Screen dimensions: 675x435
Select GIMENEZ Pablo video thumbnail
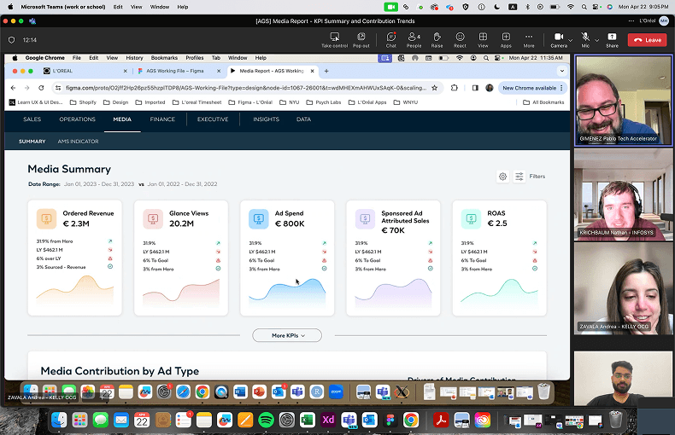tap(624, 101)
